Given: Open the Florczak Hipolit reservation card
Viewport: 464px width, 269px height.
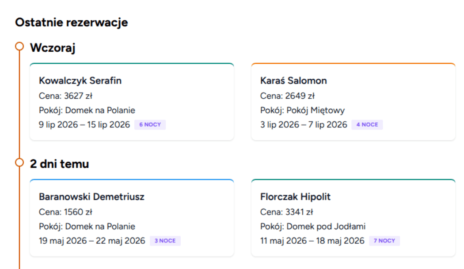Looking at the screenshot, I should (x=352, y=216).
